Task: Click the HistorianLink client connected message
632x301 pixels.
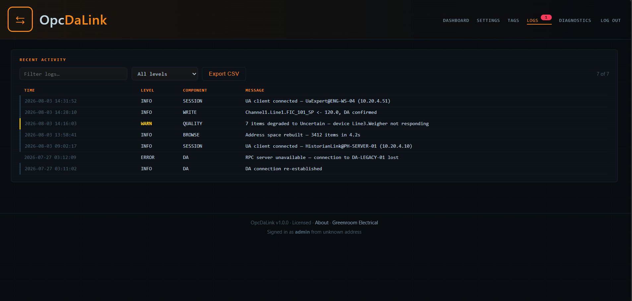Action: click(x=329, y=146)
